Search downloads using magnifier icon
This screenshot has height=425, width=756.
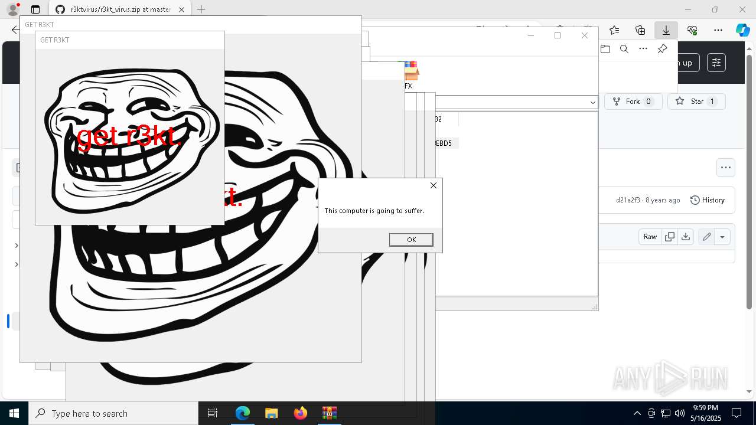click(624, 49)
